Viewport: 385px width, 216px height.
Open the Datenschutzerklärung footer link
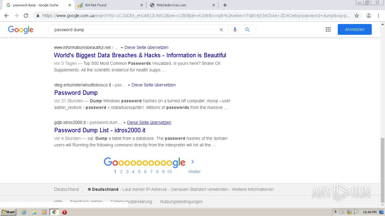click(131, 202)
